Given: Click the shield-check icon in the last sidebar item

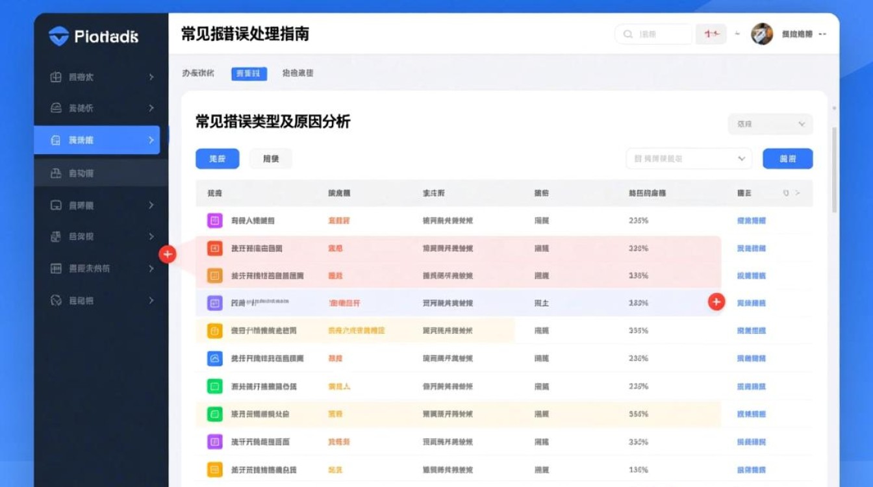Looking at the screenshot, I should click(x=56, y=301).
